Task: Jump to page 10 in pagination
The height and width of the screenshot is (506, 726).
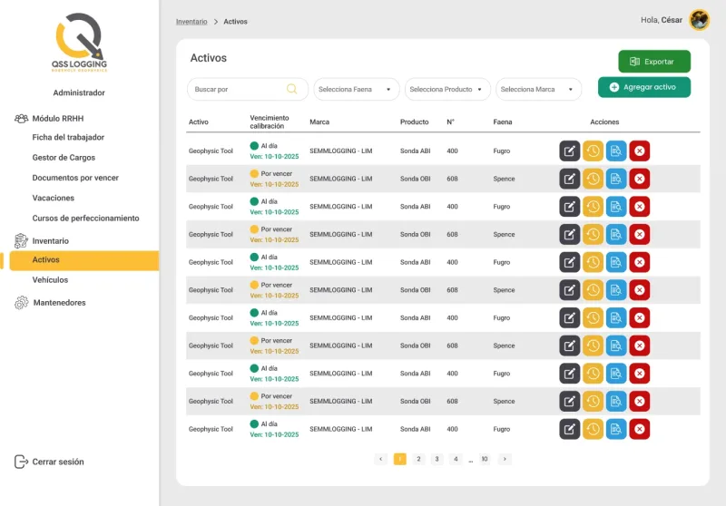Action: tap(485, 459)
